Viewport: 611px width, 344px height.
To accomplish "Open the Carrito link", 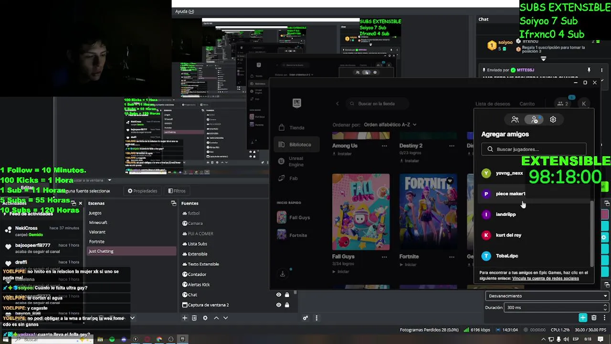I will (527, 104).
